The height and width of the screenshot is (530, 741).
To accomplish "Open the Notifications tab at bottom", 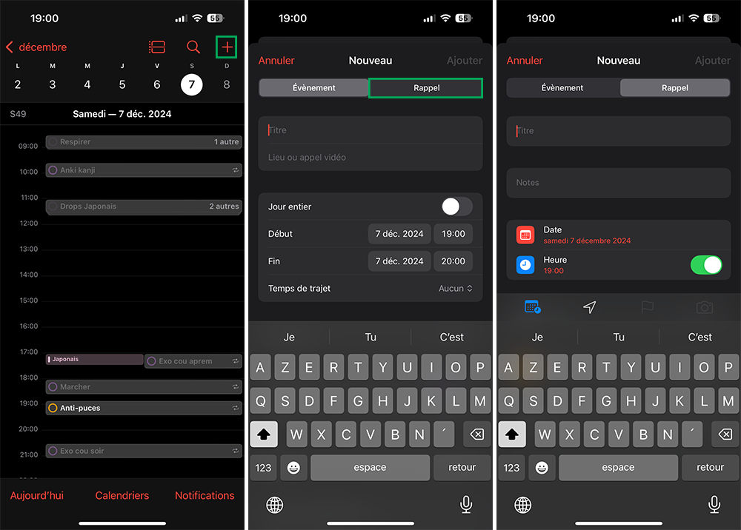I will [205, 495].
